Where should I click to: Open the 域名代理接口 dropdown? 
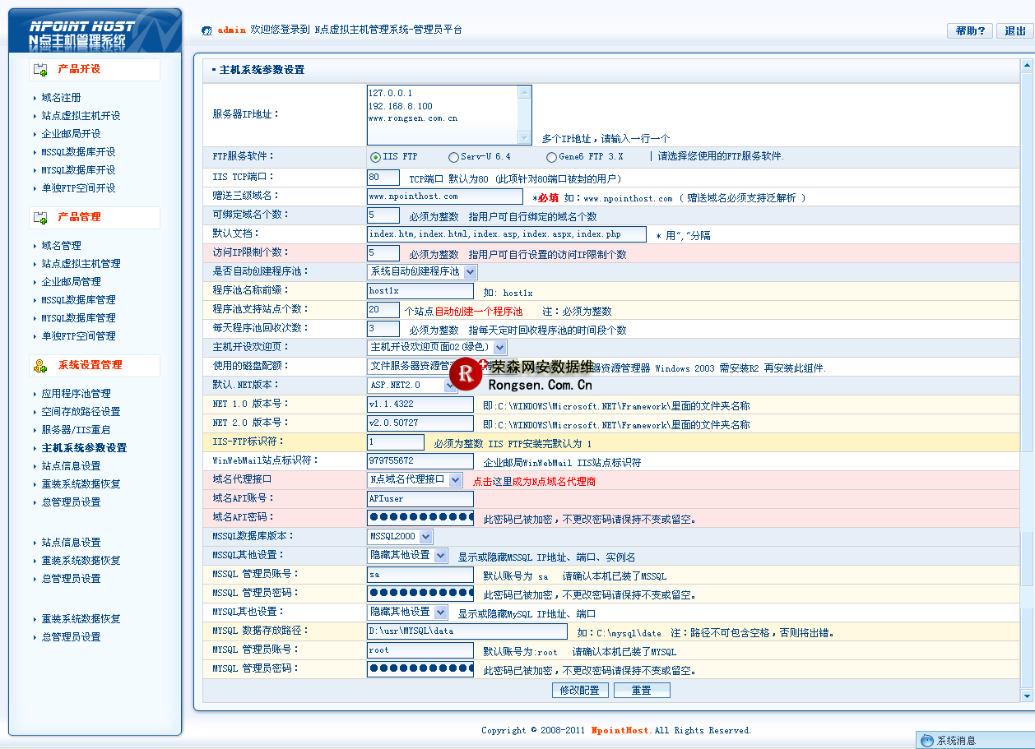[x=455, y=479]
